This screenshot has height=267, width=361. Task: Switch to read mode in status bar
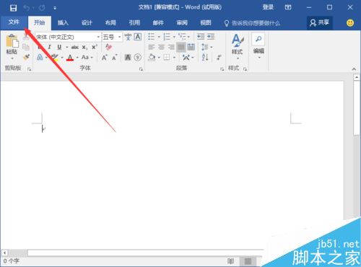(230, 261)
